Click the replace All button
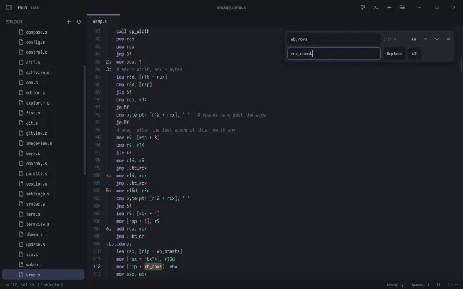 tap(415, 54)
